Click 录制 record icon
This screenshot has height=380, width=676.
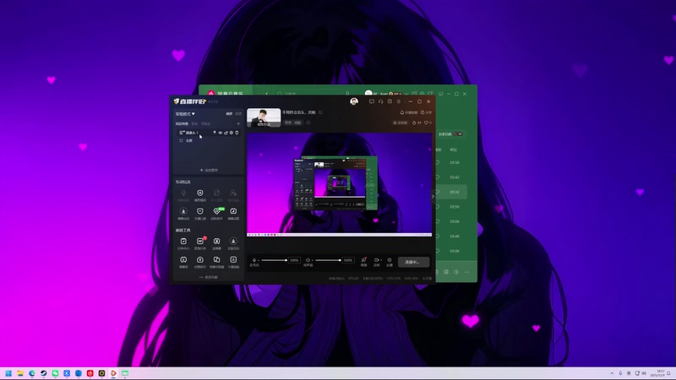click(376, 260)
